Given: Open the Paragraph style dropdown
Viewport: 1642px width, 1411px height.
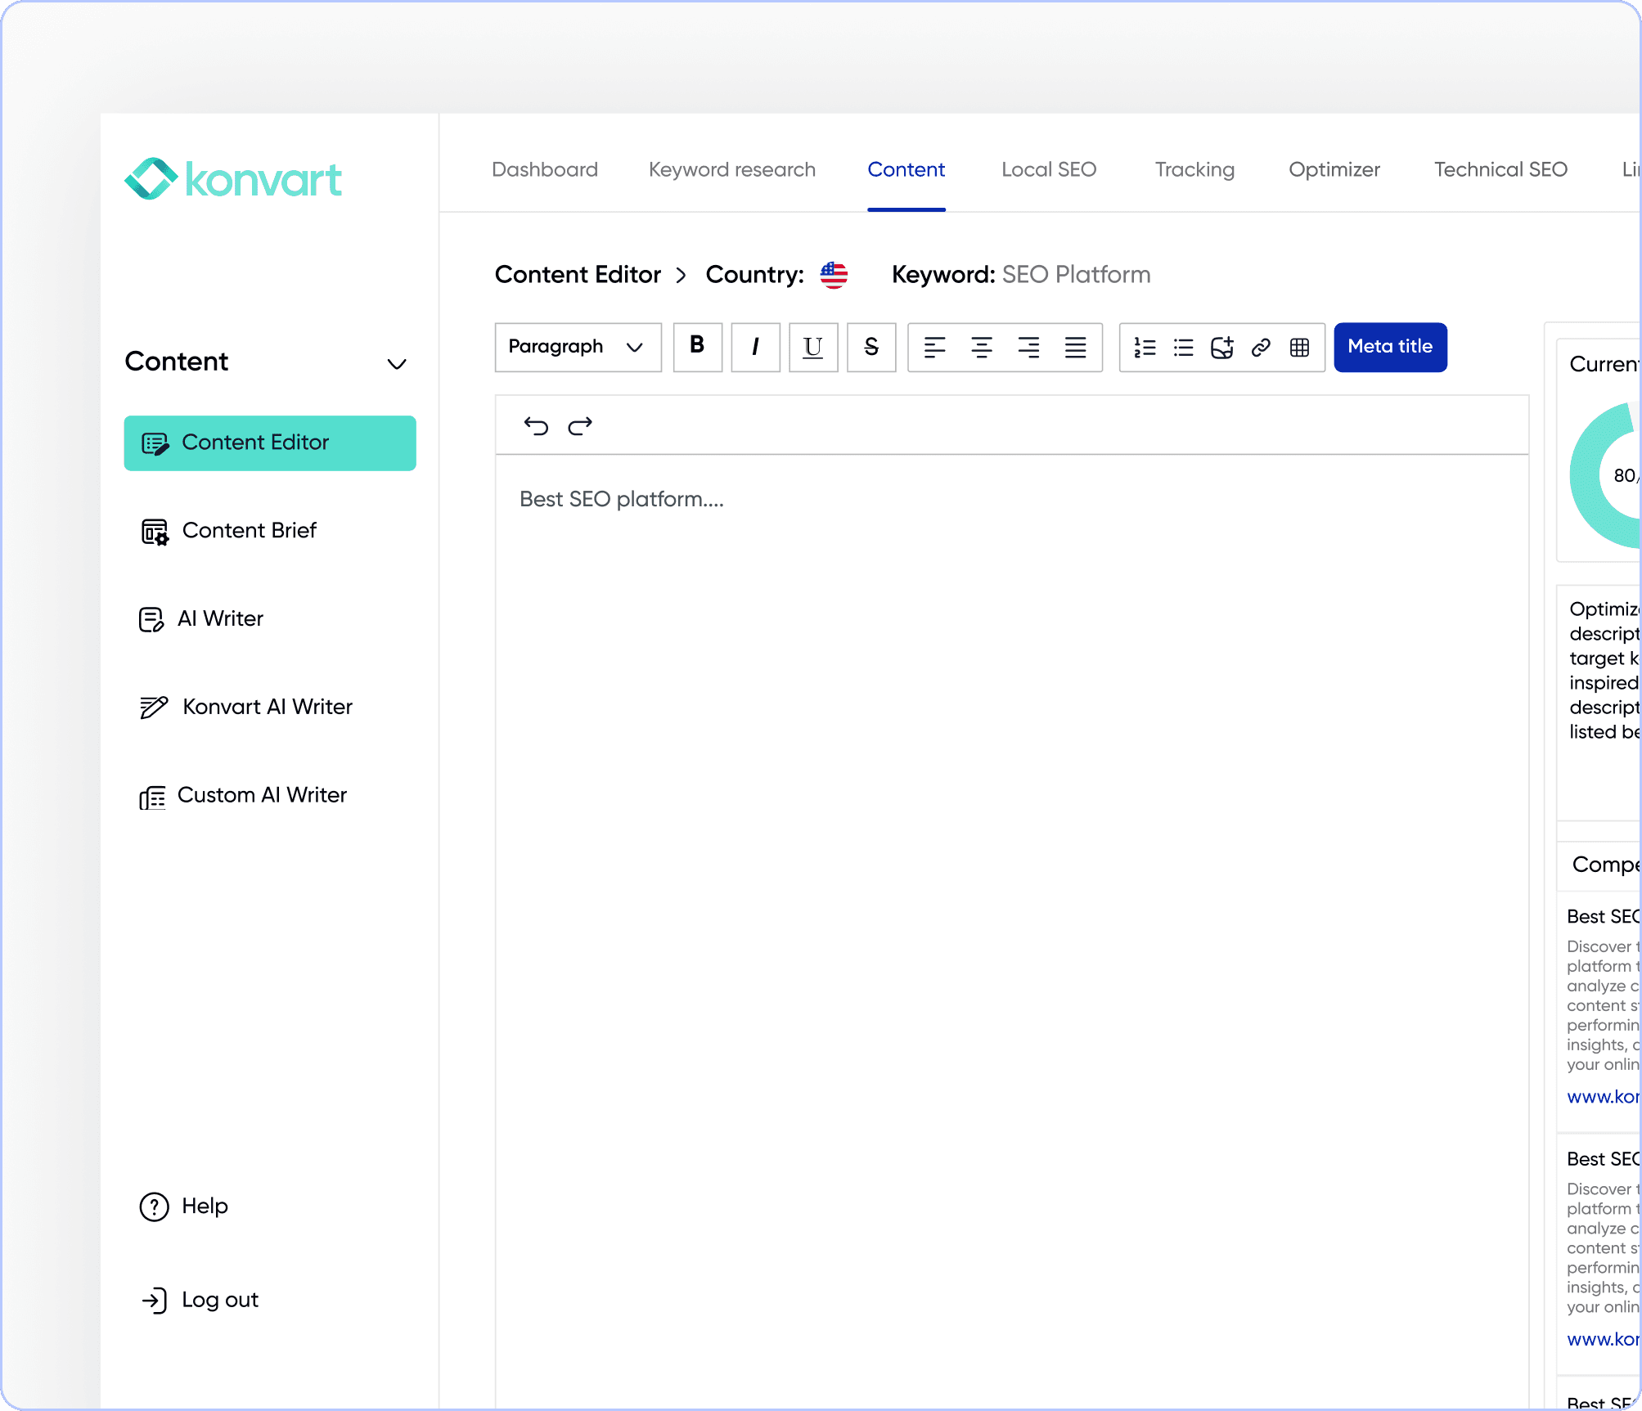Looking at the screenshot, I should coord(577,347).
